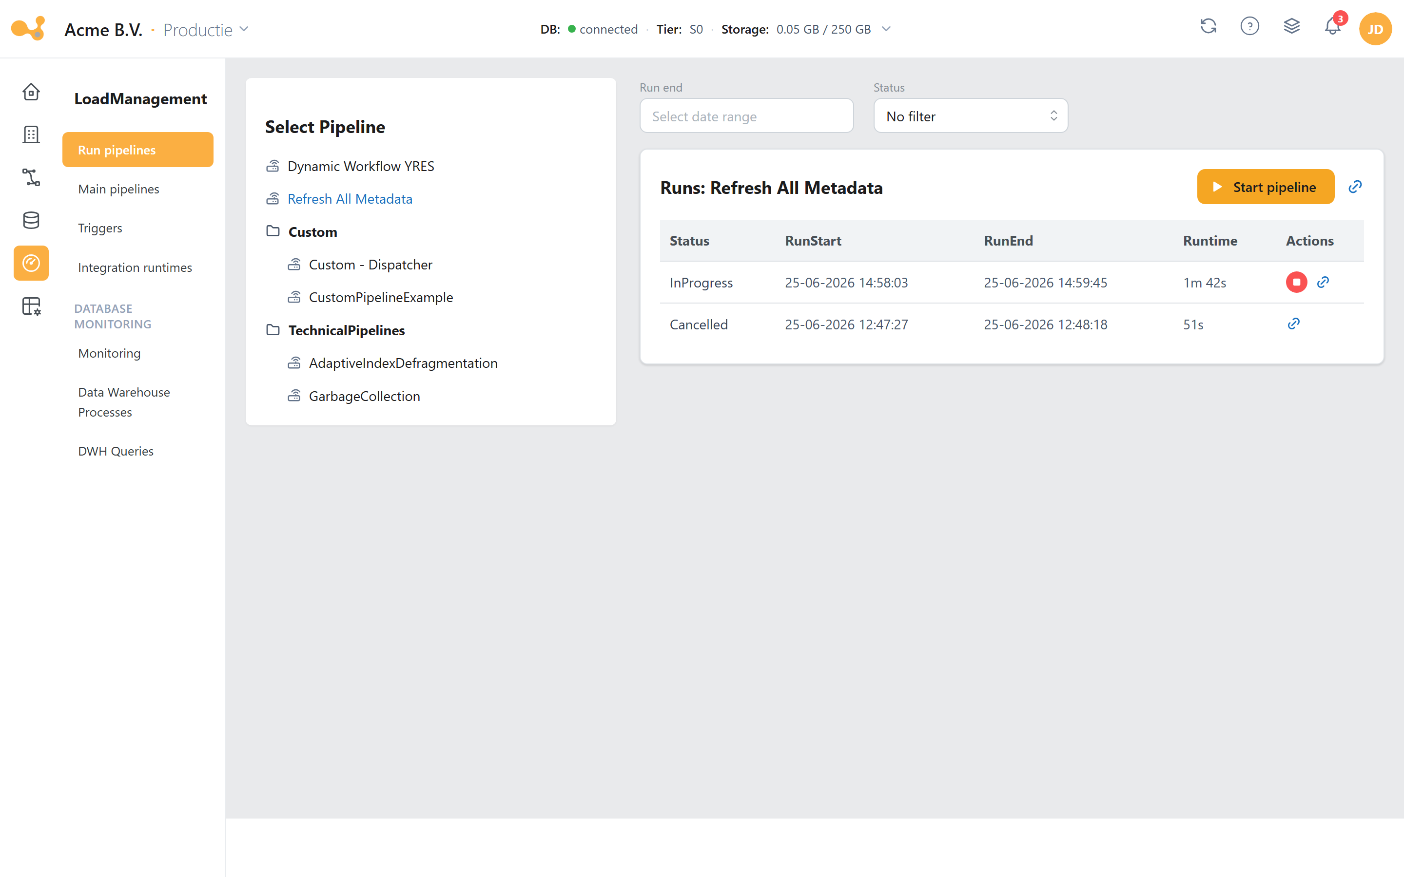Go to Main pipelines
The image size is (1404, 877).
click(x=119, y=189)
